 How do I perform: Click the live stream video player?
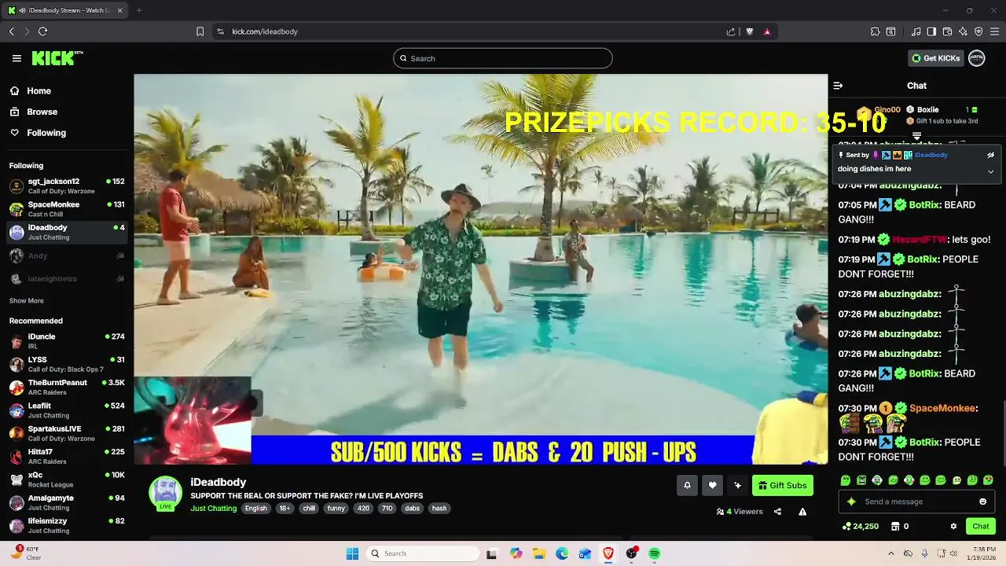pos(480,270)
